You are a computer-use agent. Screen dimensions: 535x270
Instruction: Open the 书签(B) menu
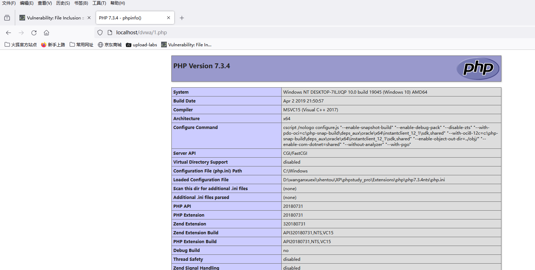click(81, 3)
